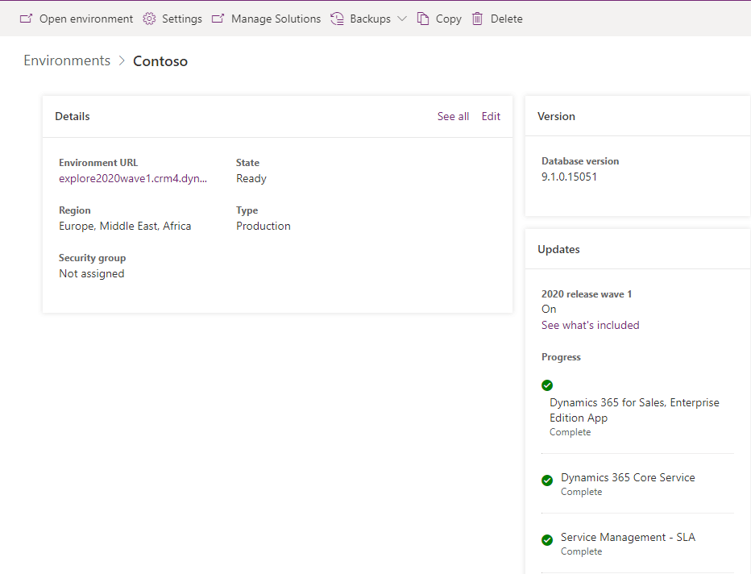Open the See what's included link
751x574 pixels.
591,325
